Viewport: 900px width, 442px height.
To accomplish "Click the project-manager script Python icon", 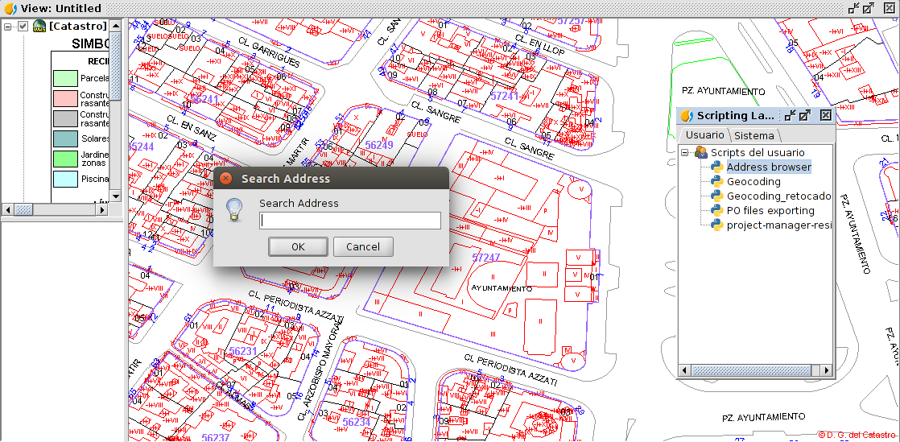I will [x=716, y=225].
